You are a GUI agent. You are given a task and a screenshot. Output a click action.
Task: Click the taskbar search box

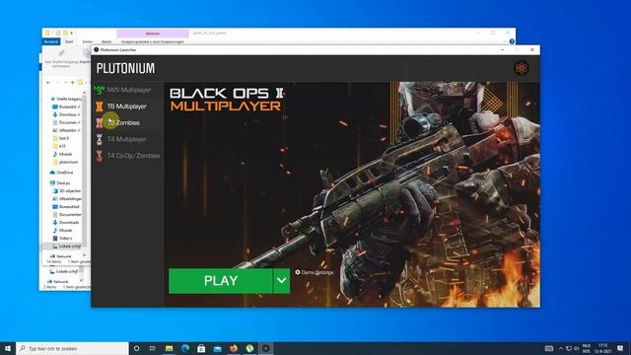coord(72,348)
